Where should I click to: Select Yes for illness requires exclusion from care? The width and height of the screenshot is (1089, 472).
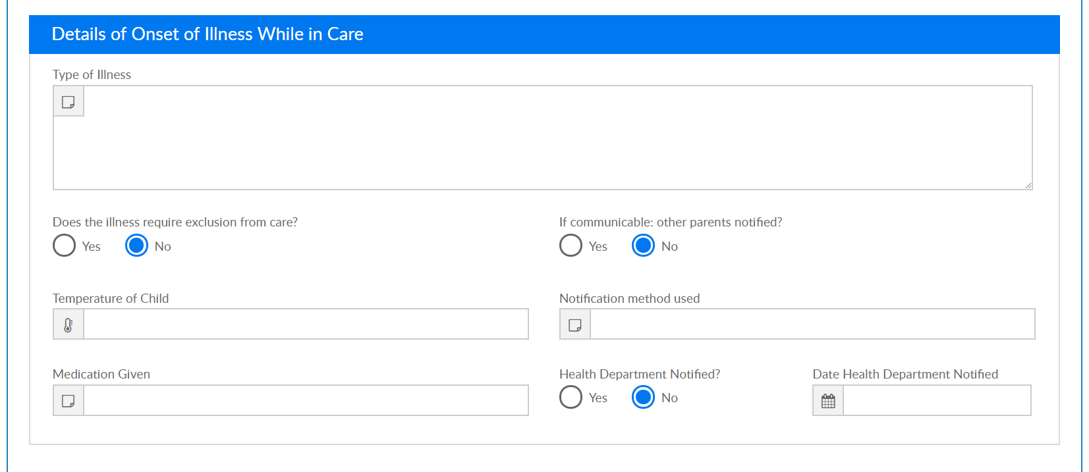point(65,246)
